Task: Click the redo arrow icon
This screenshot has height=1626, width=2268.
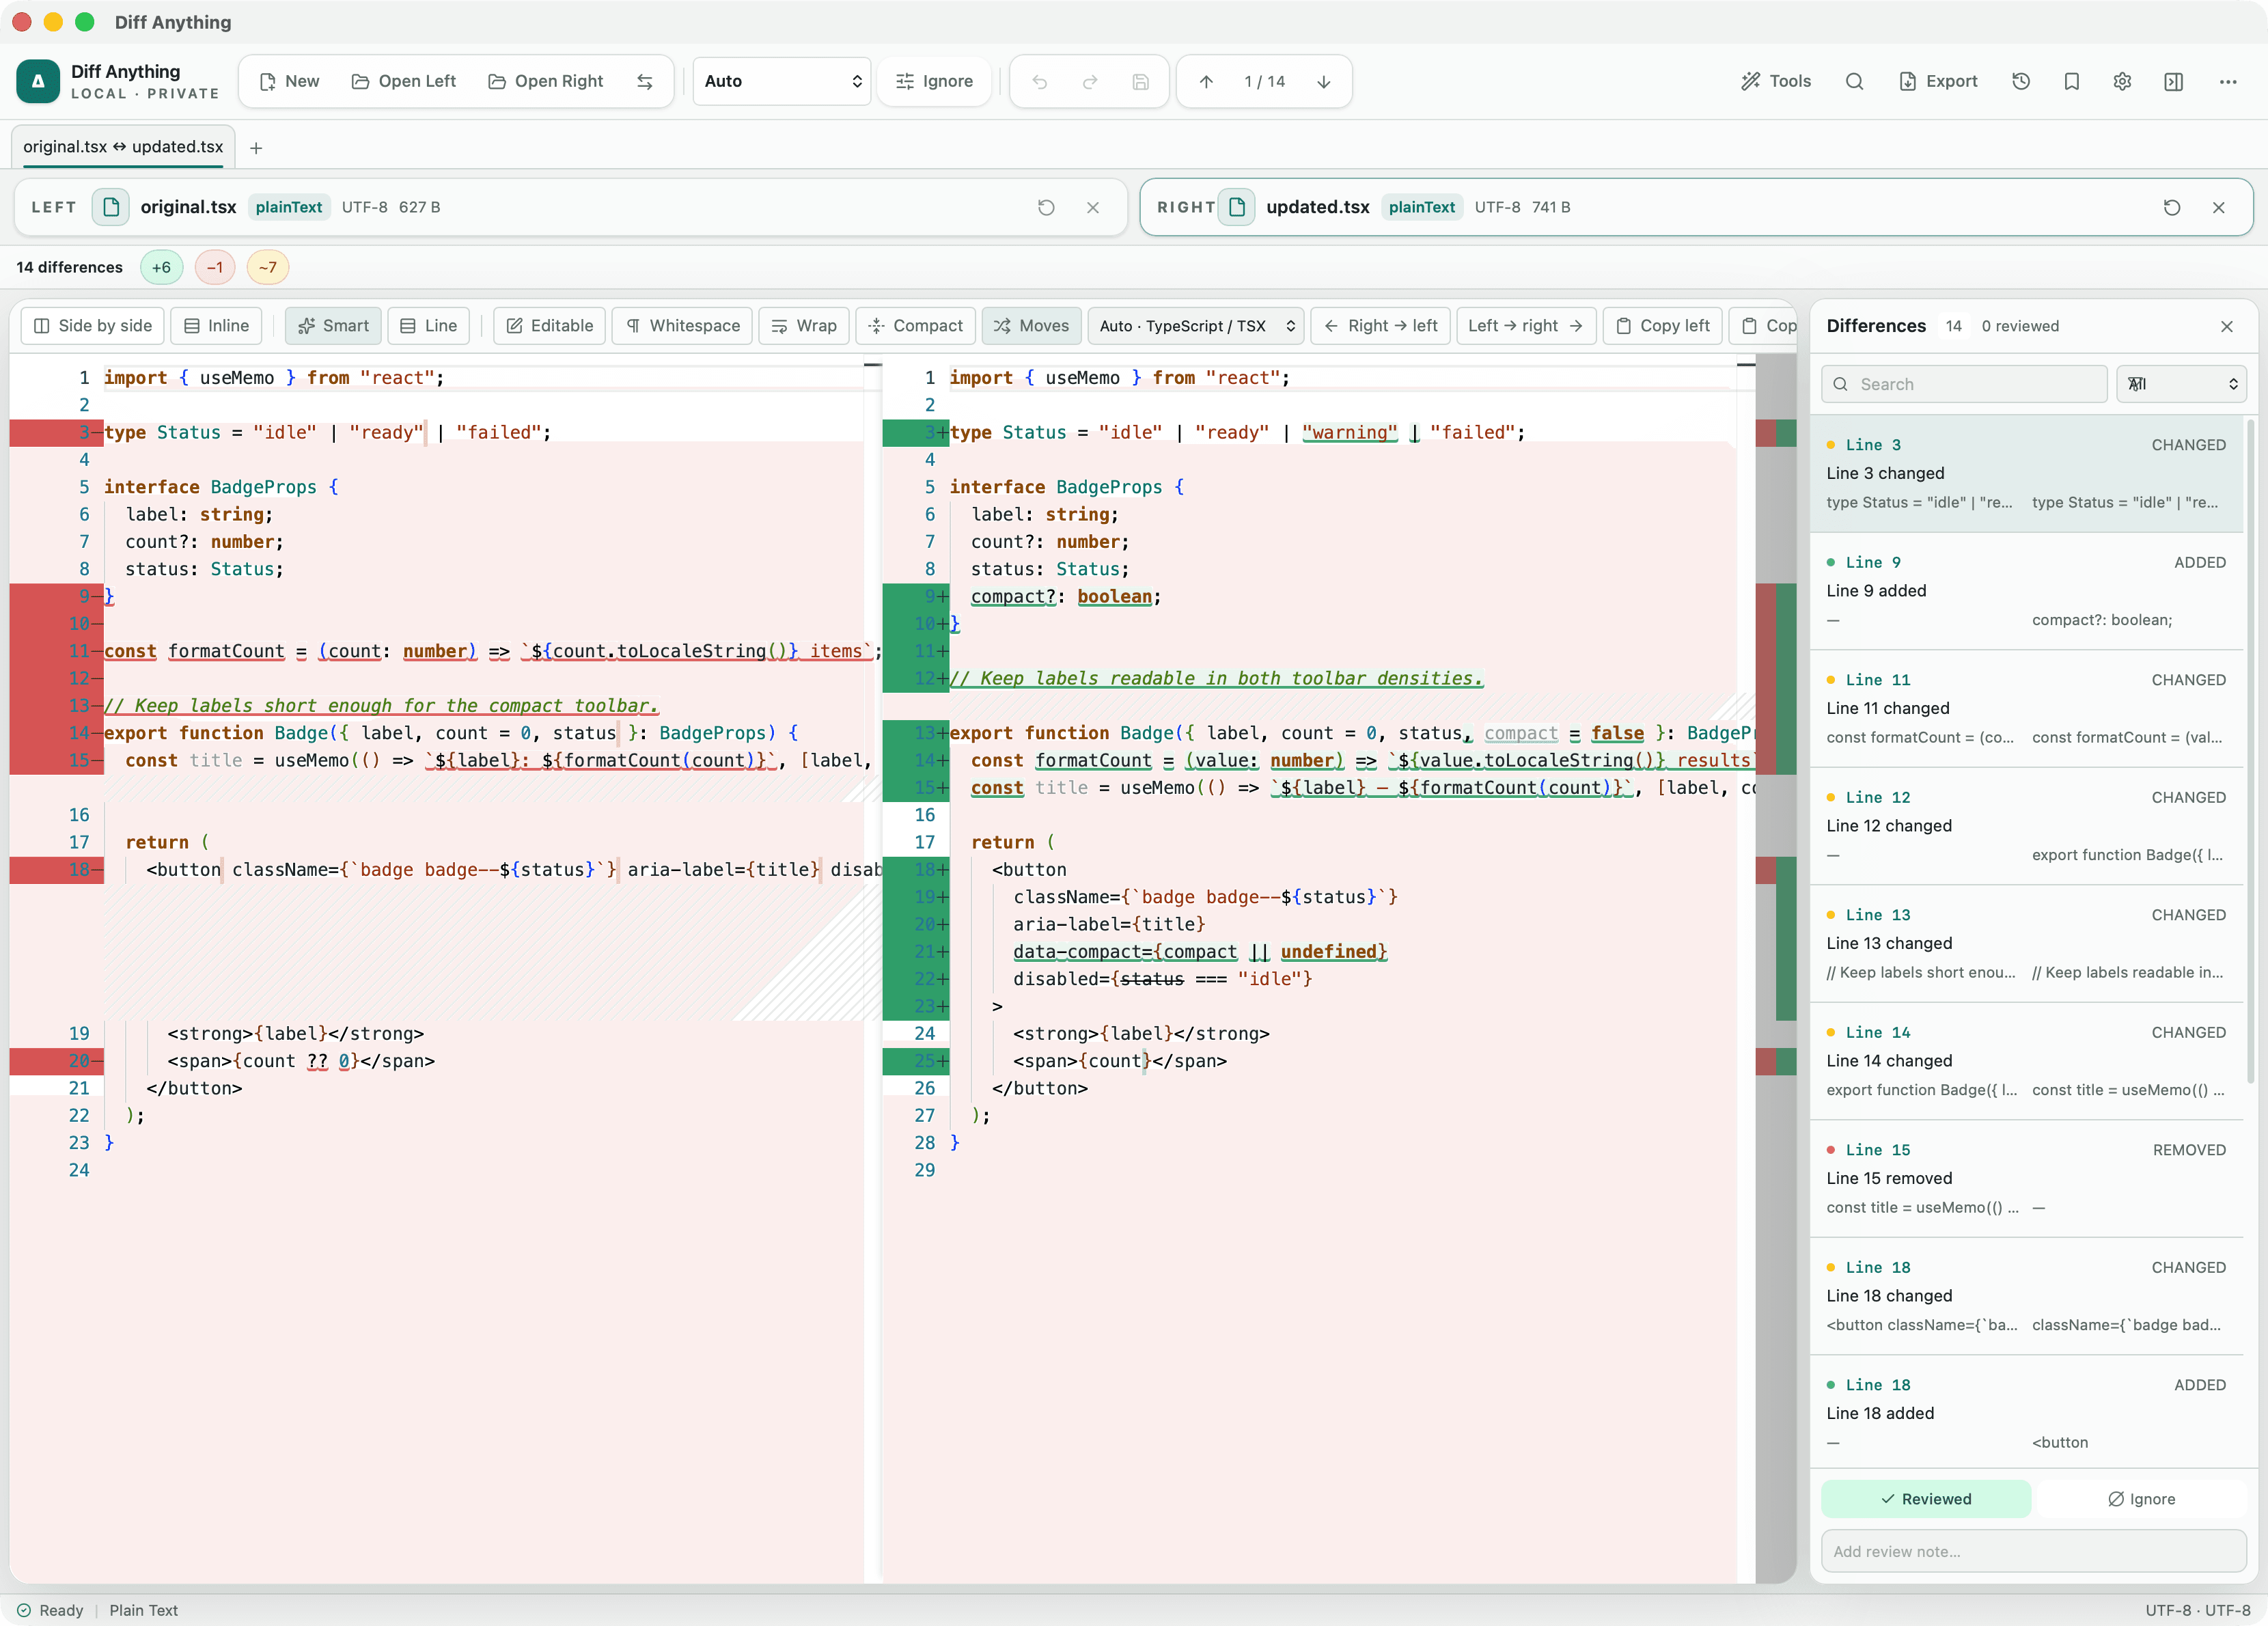Action: (x=1090, y=82)
